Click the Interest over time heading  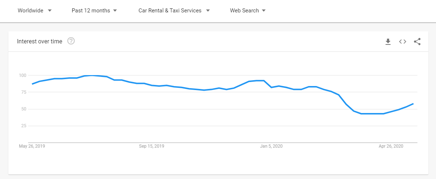pyautogui.click(x=40, y=42)
